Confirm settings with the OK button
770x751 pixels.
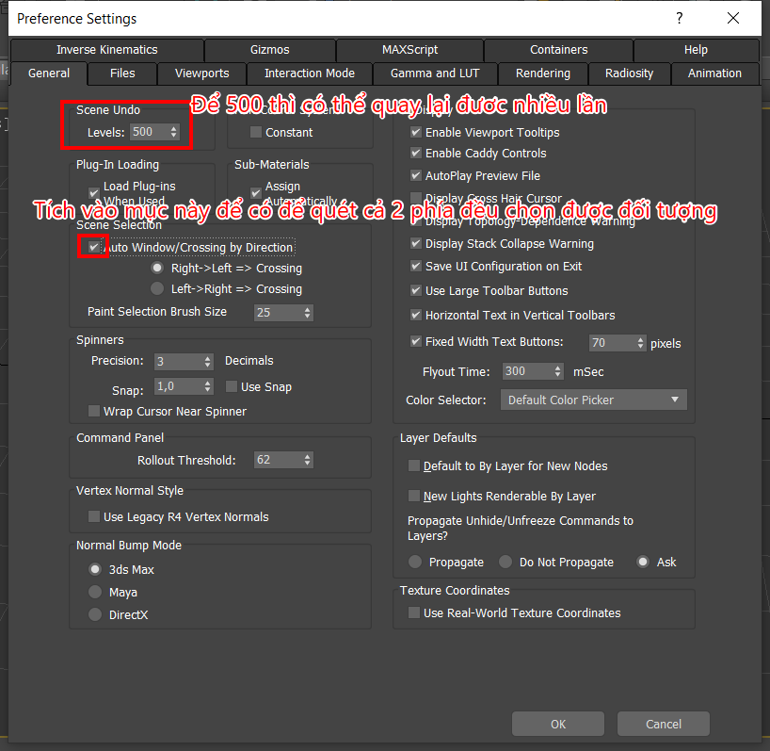click(x=557, y=724)
